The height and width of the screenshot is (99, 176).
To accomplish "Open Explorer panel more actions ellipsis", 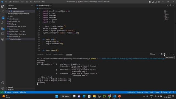I will click(x=32, y=5).
